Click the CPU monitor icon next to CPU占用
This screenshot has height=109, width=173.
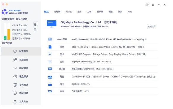pyautogui.click(x=35, y=24)
